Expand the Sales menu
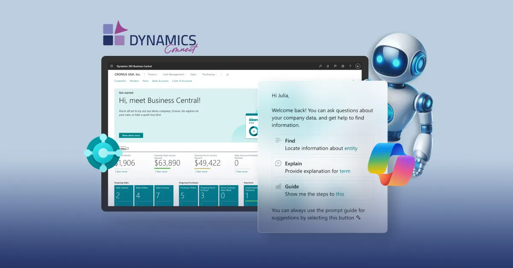 (194, 74)
